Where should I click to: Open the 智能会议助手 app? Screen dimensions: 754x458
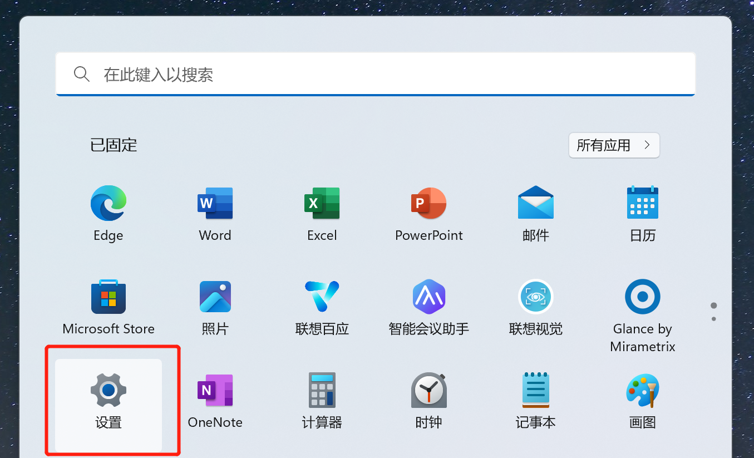pos(429,308)
